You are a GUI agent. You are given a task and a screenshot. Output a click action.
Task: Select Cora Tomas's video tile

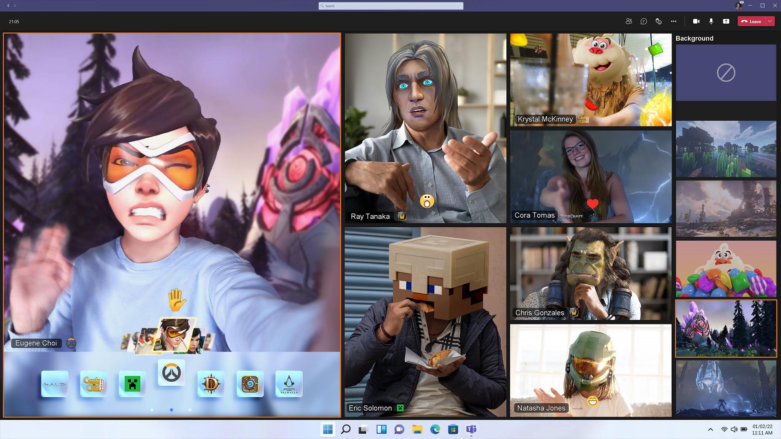(x=591, y=176)
